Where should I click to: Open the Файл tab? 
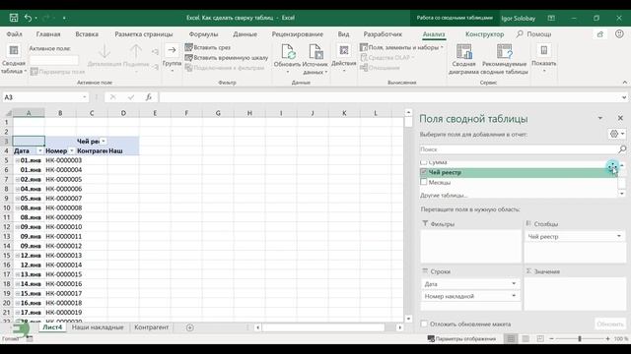(x=14, y=34)
